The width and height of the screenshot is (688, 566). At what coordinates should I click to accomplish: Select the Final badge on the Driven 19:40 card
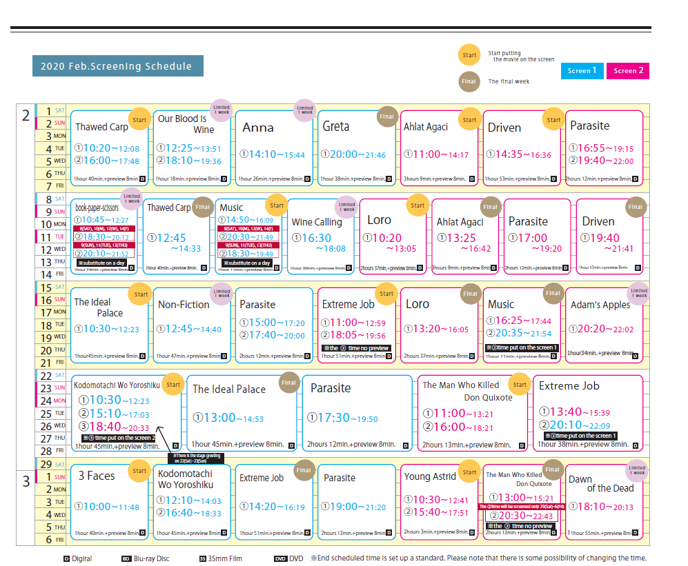coord(635,207)
